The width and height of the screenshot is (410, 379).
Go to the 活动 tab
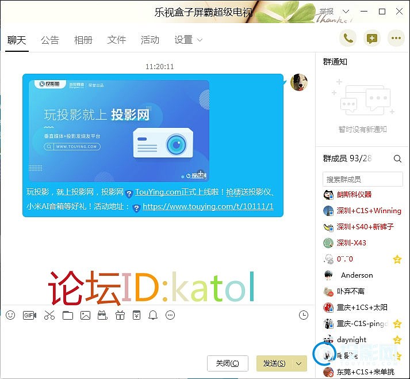(150, 40)
